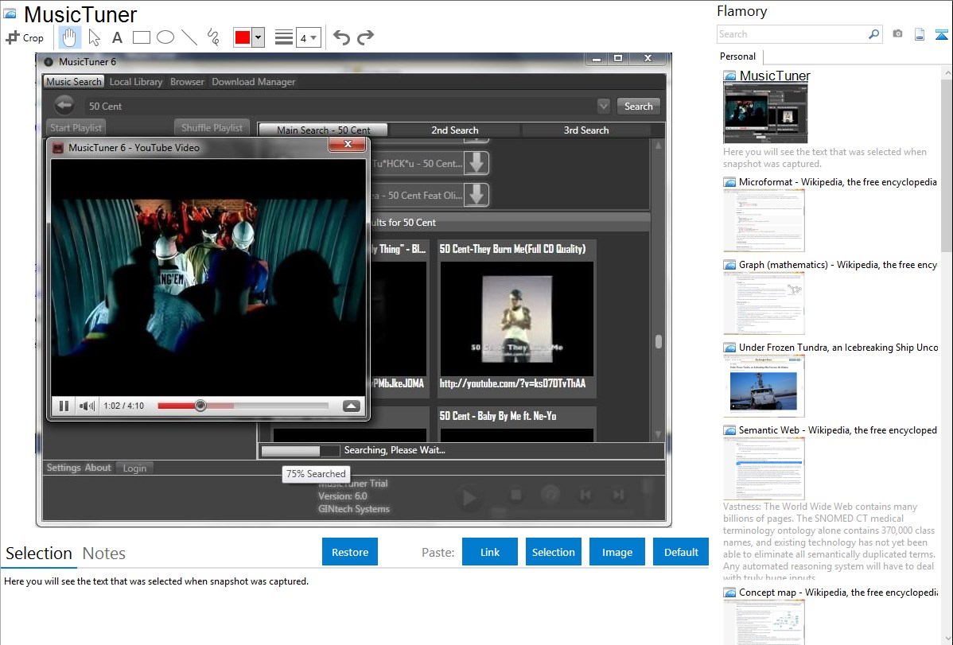Click the Paste Selection button
This screenshot has height=645, width=953.
click(553, 552)
